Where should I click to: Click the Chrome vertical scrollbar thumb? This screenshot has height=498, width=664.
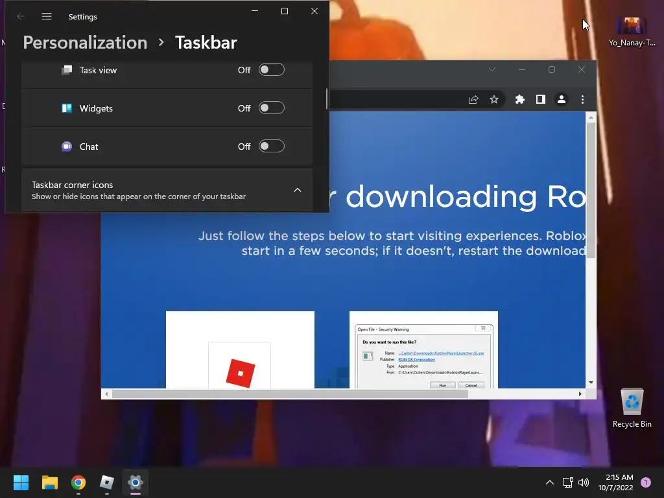coord(591,190)
